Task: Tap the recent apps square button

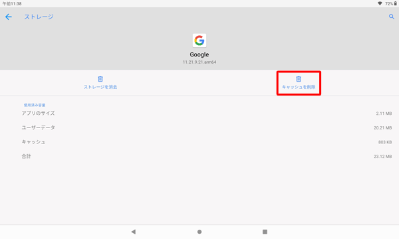Action: (265, 232)
